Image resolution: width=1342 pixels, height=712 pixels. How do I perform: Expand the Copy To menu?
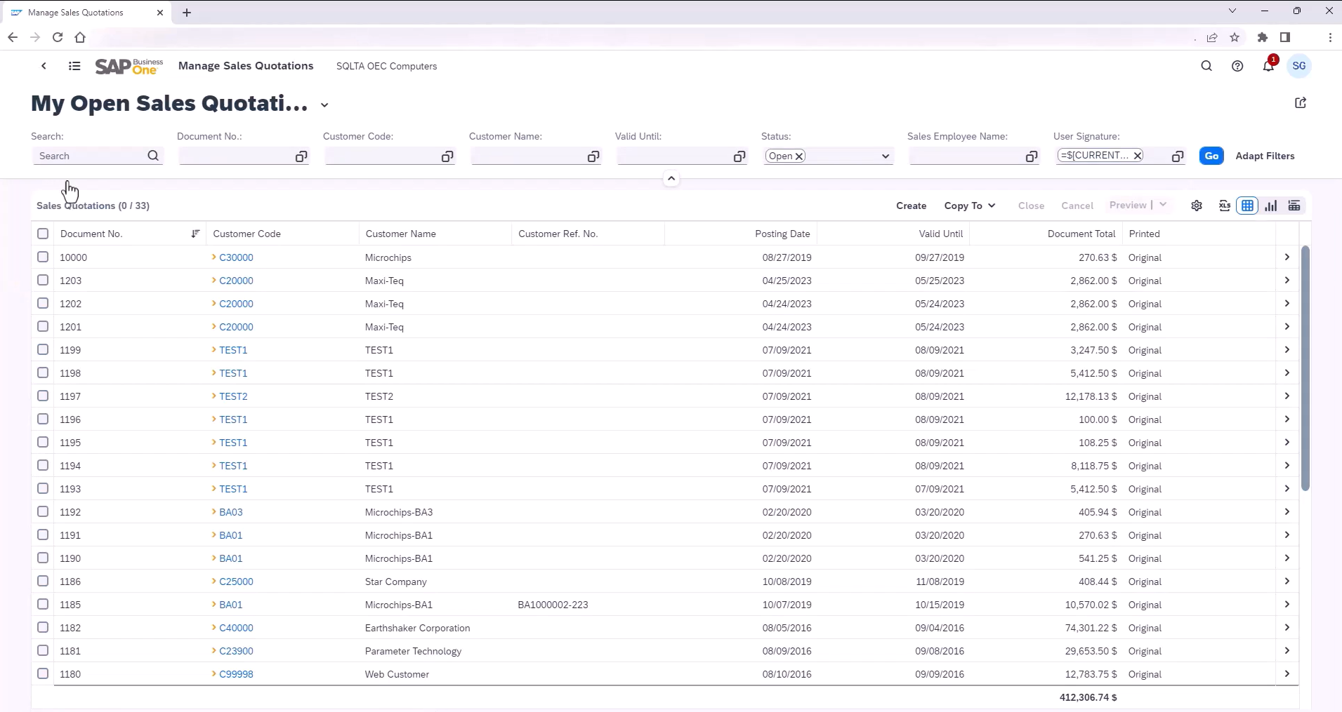pos(970,206)
